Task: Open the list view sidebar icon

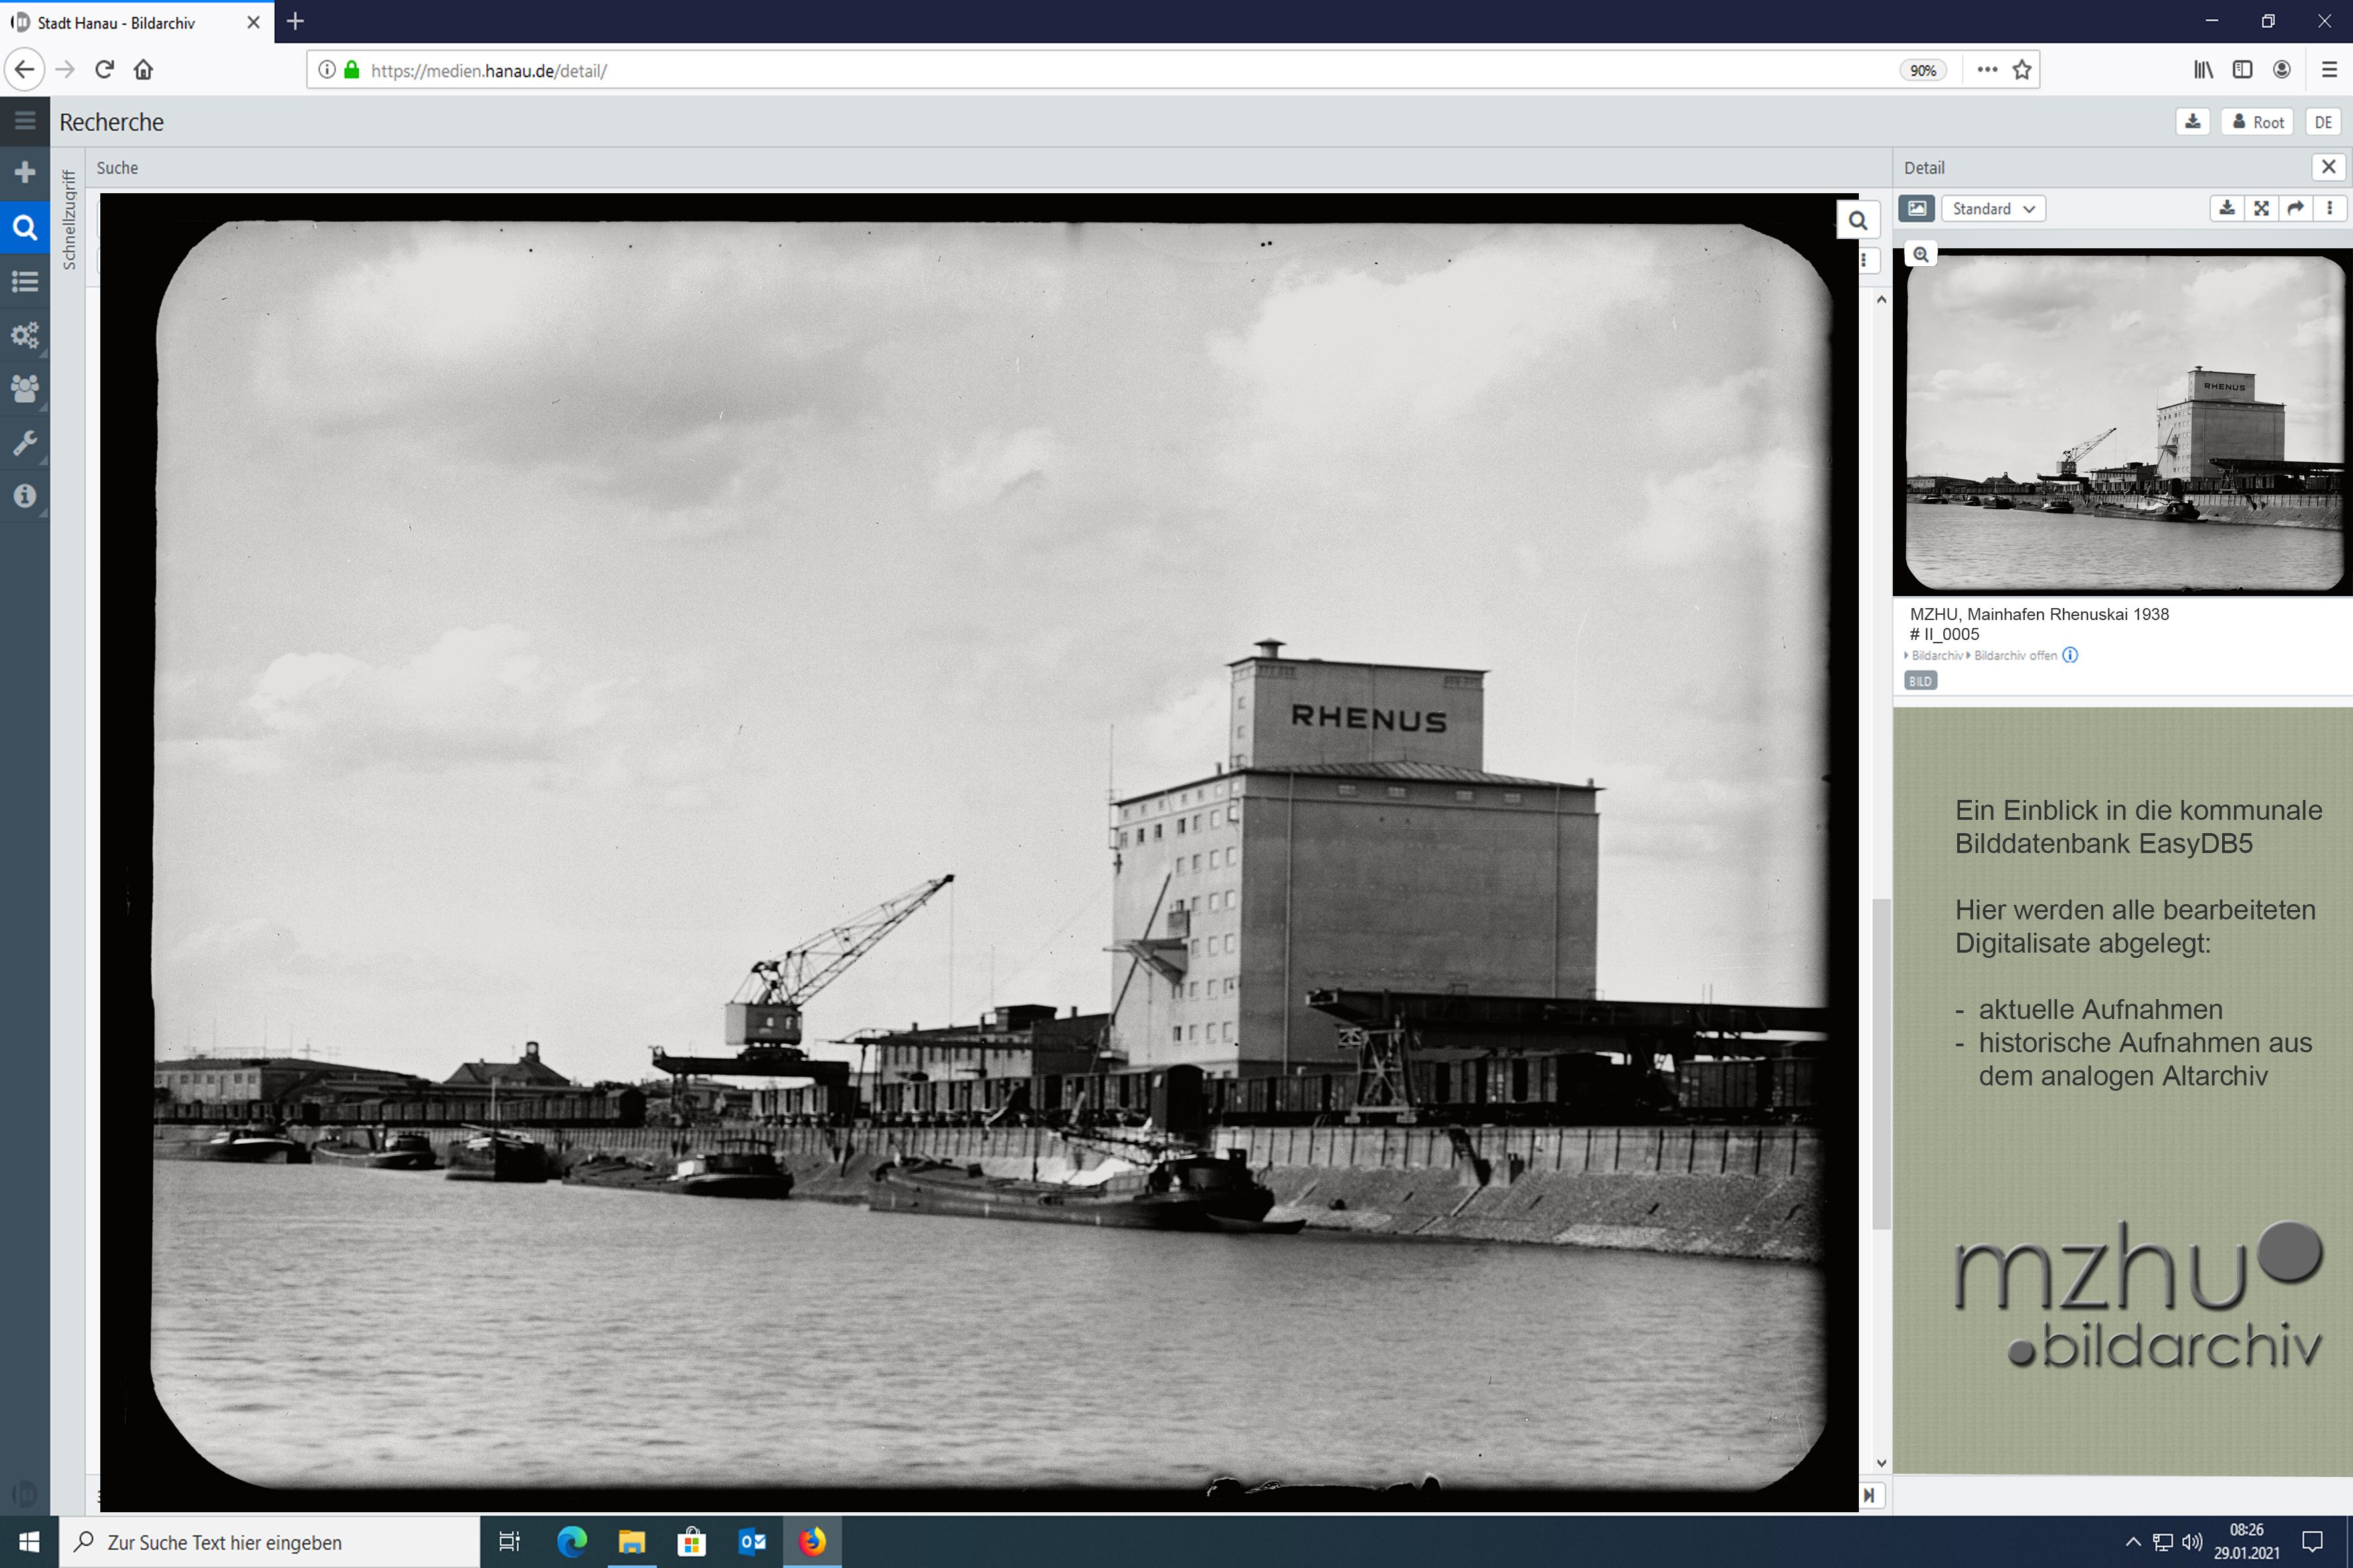Action: pyautogui.click(x=25, y=281)
